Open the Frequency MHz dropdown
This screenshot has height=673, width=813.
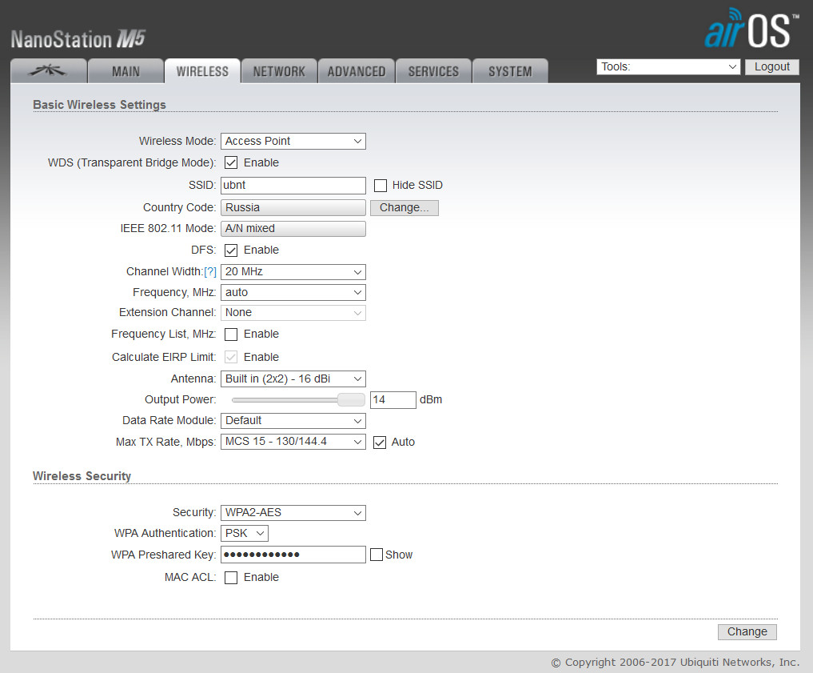(293, 293)
